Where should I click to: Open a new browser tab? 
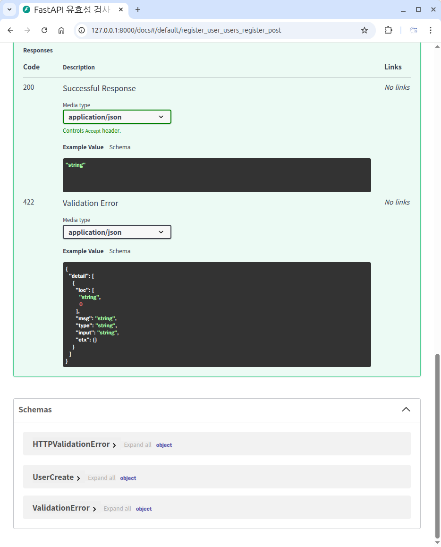coord(138,9)
